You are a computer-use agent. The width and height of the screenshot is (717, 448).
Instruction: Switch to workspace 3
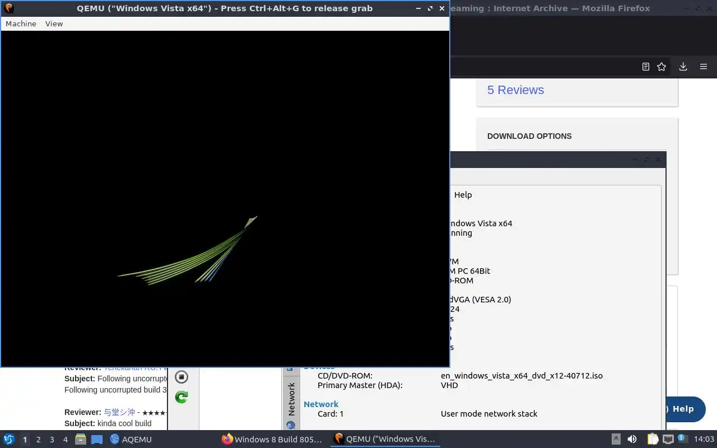[52, 440]
